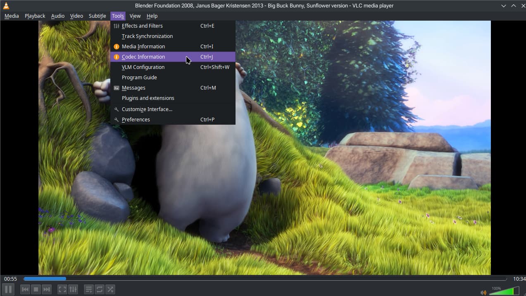The height and width of the screenshot is (296, 526).
Task: Choose Track Synchronization
Action: 173,36
